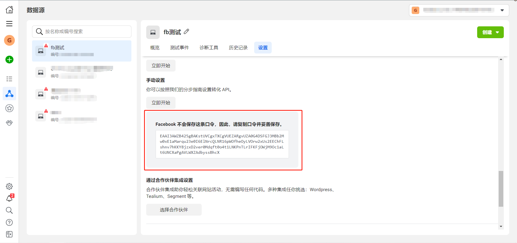Open the 创建 dropdown button

click(490, 32)
